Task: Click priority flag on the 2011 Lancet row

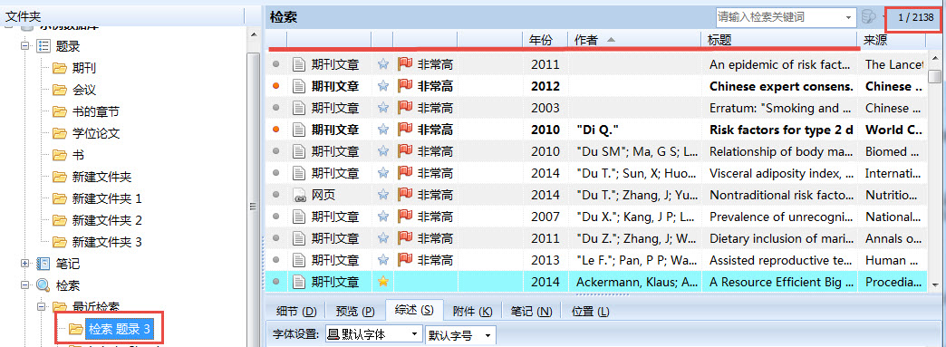Action: 404,64
